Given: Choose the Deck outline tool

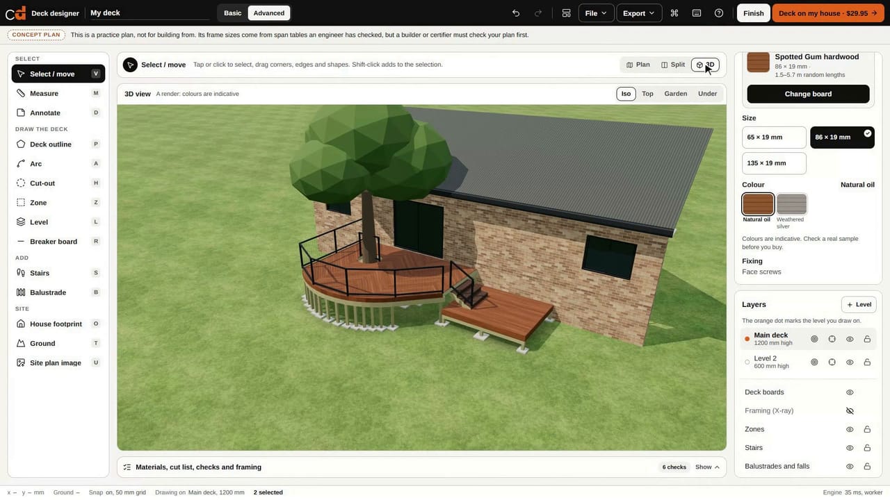Looking at the screenshot, I should click(x=58, y=144).
